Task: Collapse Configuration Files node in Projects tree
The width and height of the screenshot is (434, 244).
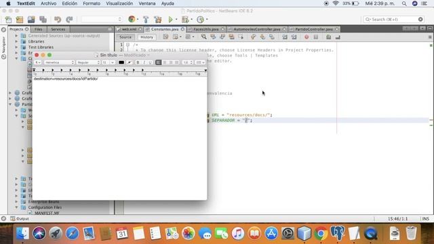Action: click(x=16, y=207)
